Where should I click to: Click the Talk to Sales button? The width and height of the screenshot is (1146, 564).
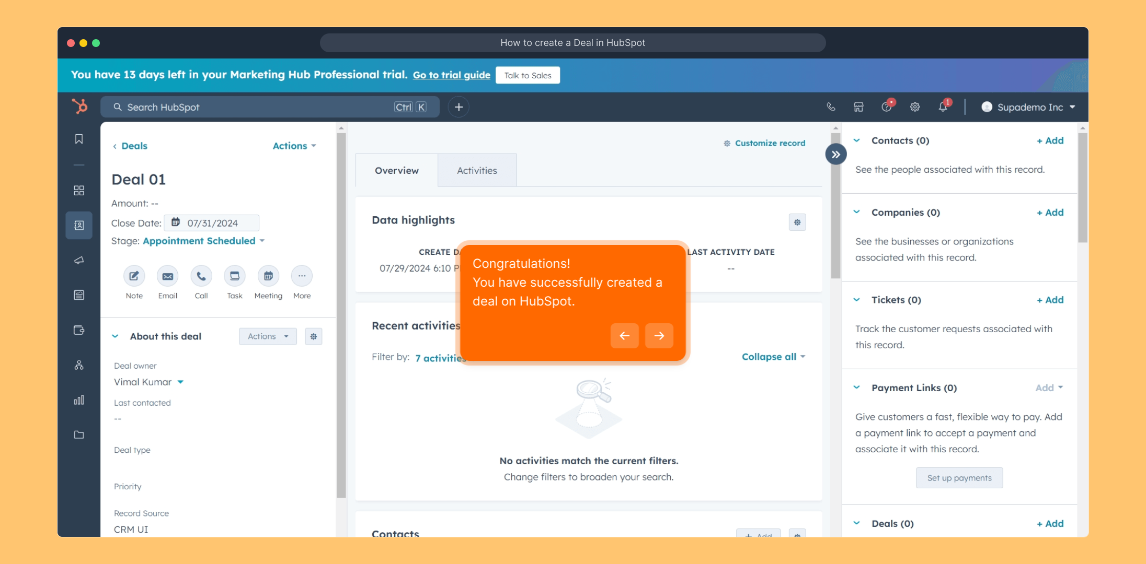527,75
